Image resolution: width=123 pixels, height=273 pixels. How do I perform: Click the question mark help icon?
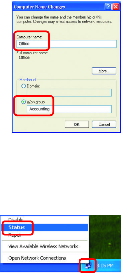[108, 7]
